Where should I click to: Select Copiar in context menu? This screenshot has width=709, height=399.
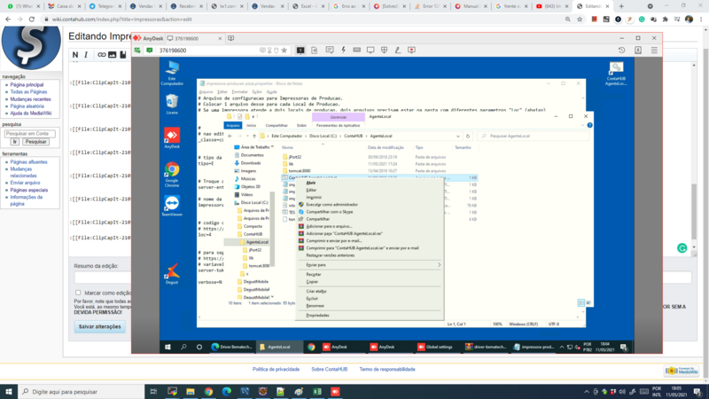[312, 281]
